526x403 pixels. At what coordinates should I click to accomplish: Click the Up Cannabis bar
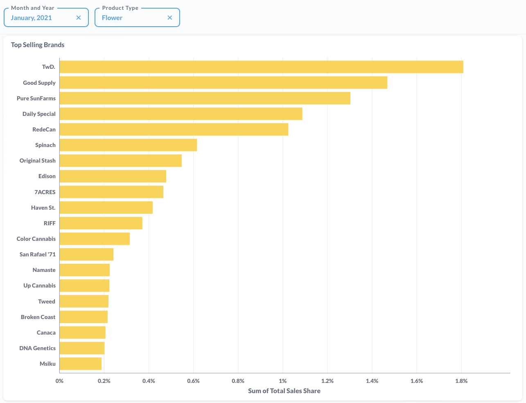pos(84,285)
